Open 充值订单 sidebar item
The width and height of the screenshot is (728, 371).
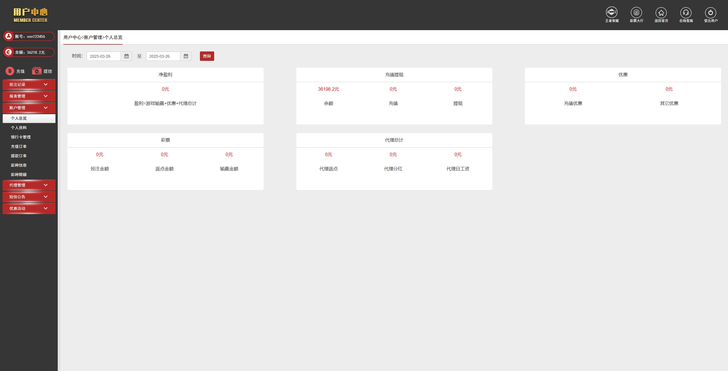[19, 146]
